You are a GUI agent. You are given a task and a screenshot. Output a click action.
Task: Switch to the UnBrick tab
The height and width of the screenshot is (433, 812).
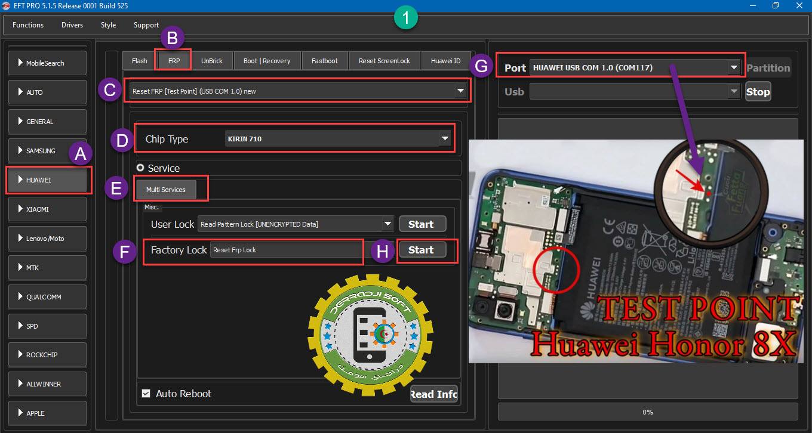pyautogui.click(x=212, y=61)
